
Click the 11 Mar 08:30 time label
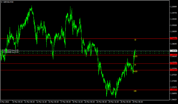pos(30,102)
